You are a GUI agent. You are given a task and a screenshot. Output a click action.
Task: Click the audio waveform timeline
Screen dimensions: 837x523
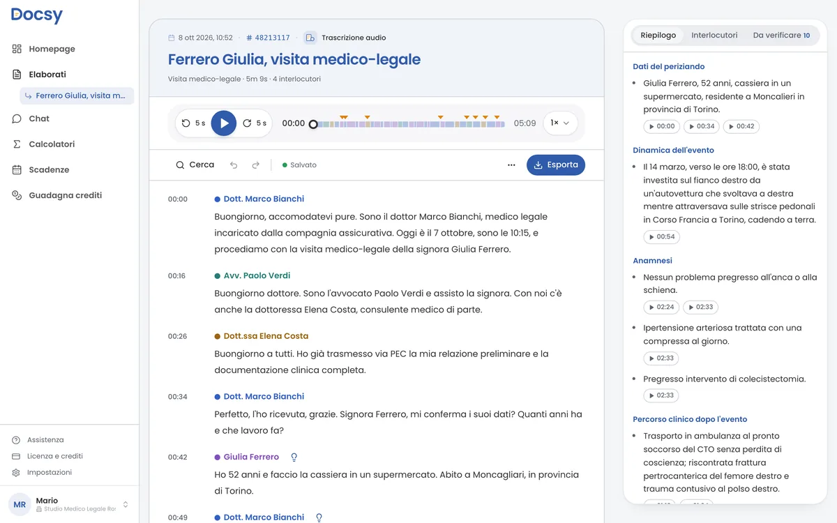(409, 124)
